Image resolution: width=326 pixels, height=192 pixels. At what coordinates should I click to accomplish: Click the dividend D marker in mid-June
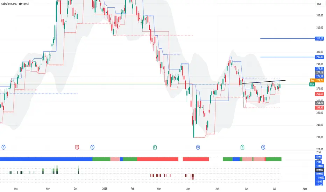(263, 147)
